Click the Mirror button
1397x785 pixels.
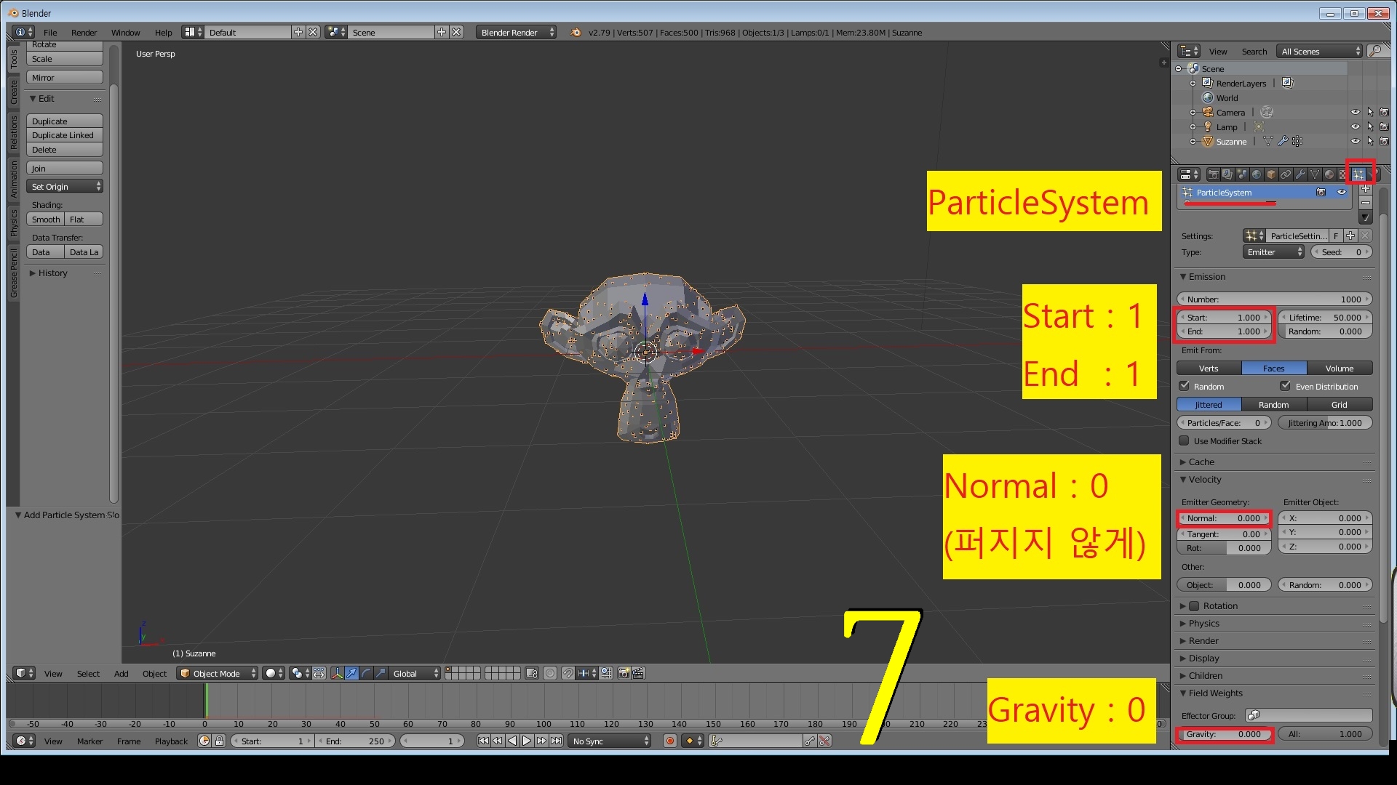pyautogui.click(x=65, y=77)
